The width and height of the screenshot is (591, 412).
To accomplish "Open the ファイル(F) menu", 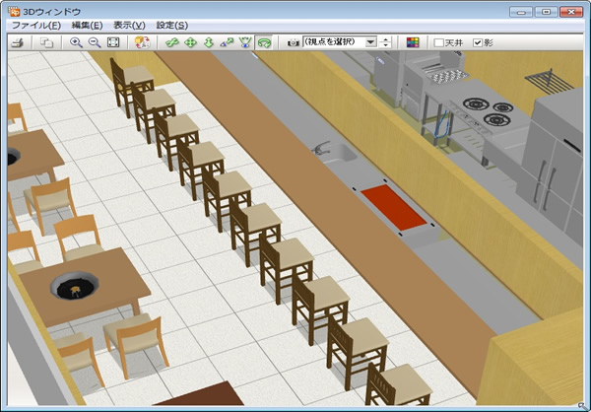I will tap(35, 25).
